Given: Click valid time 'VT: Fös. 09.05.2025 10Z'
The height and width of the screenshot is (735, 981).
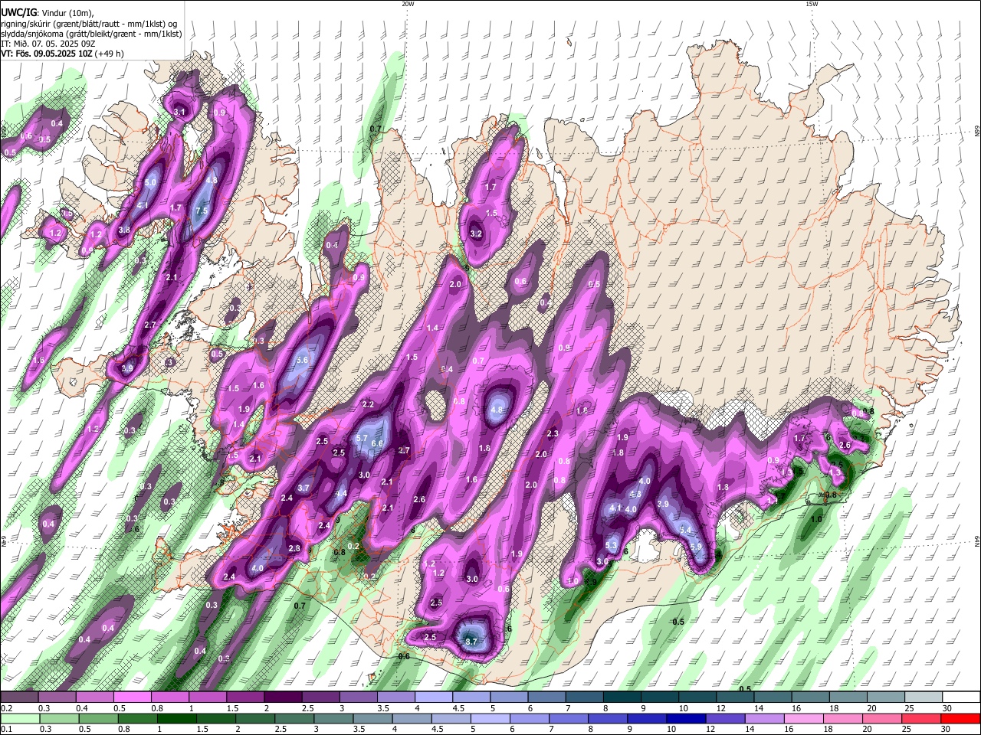Looking at the screenshot, I should click(x=48, y=54).
